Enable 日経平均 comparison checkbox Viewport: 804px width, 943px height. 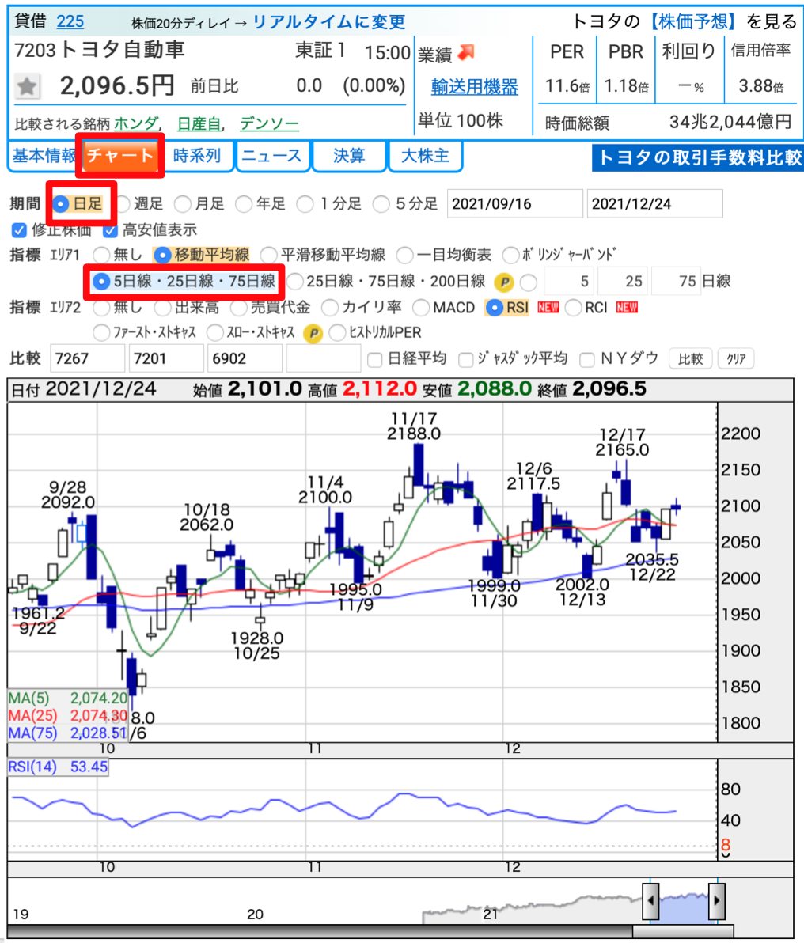[374, 360]
